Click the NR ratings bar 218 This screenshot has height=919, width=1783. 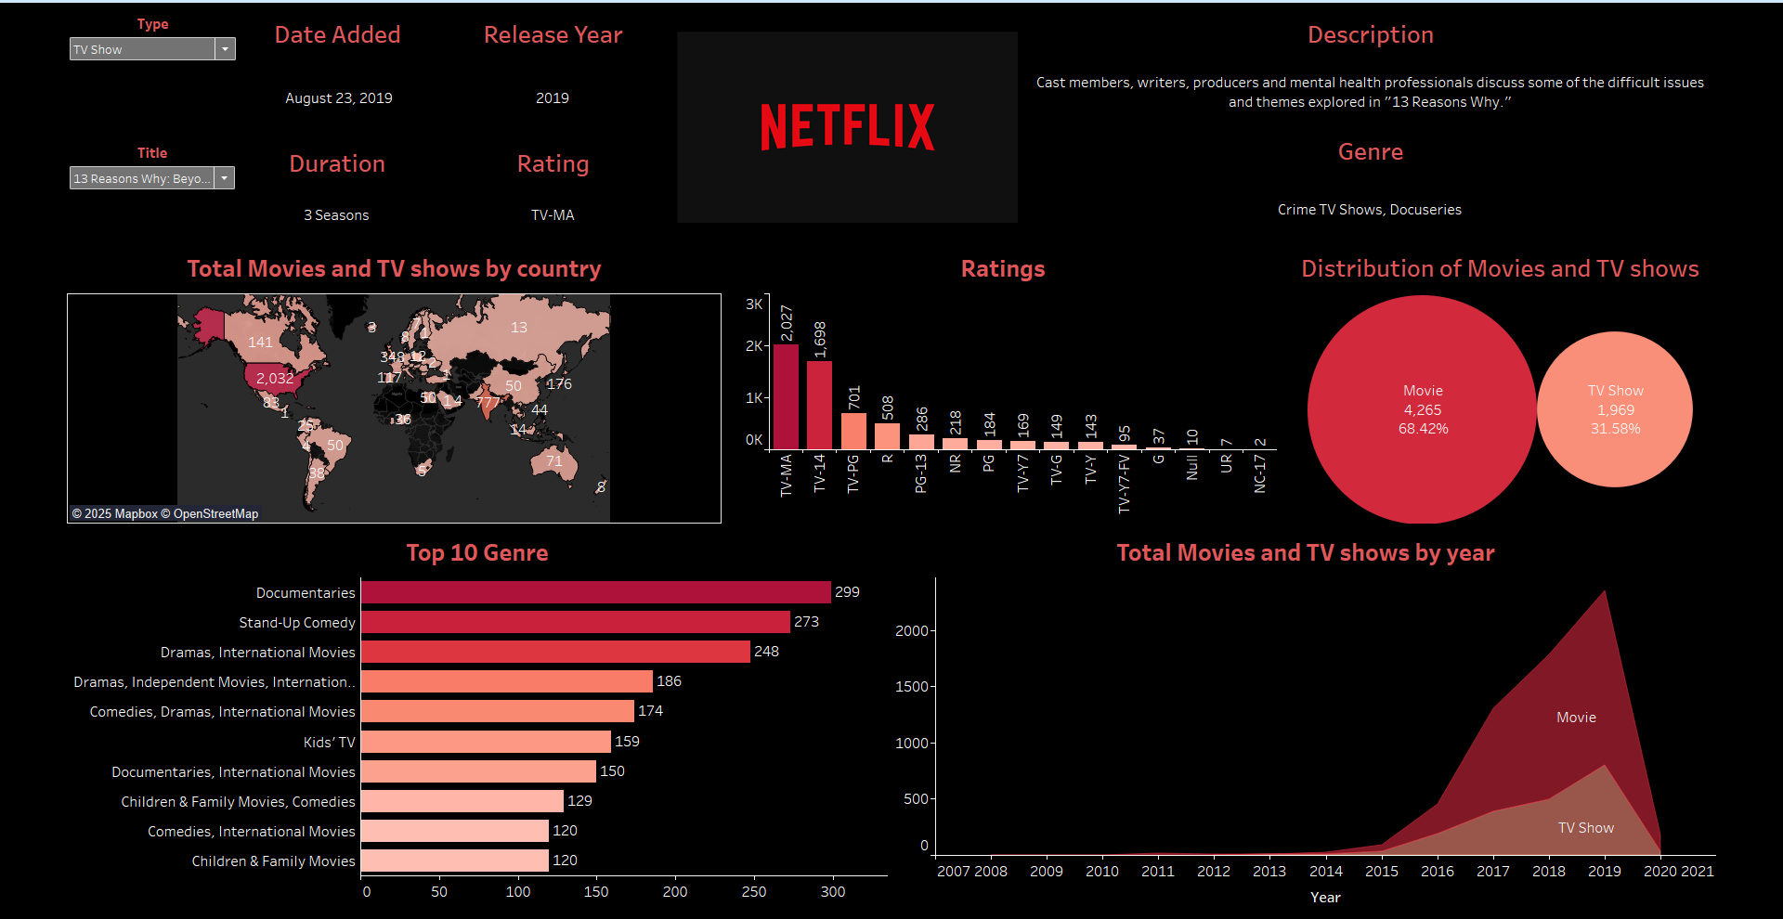click(x=955, y=444)
